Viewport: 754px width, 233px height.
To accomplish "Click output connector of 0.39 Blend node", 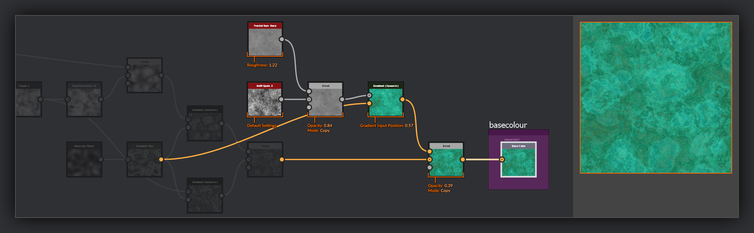I will coord(463,159).
